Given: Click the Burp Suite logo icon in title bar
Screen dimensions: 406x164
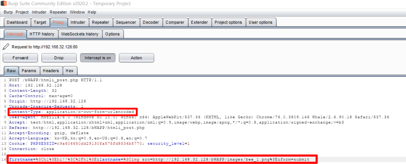Looking at the screenshot, I should click(x=4, y=4).
